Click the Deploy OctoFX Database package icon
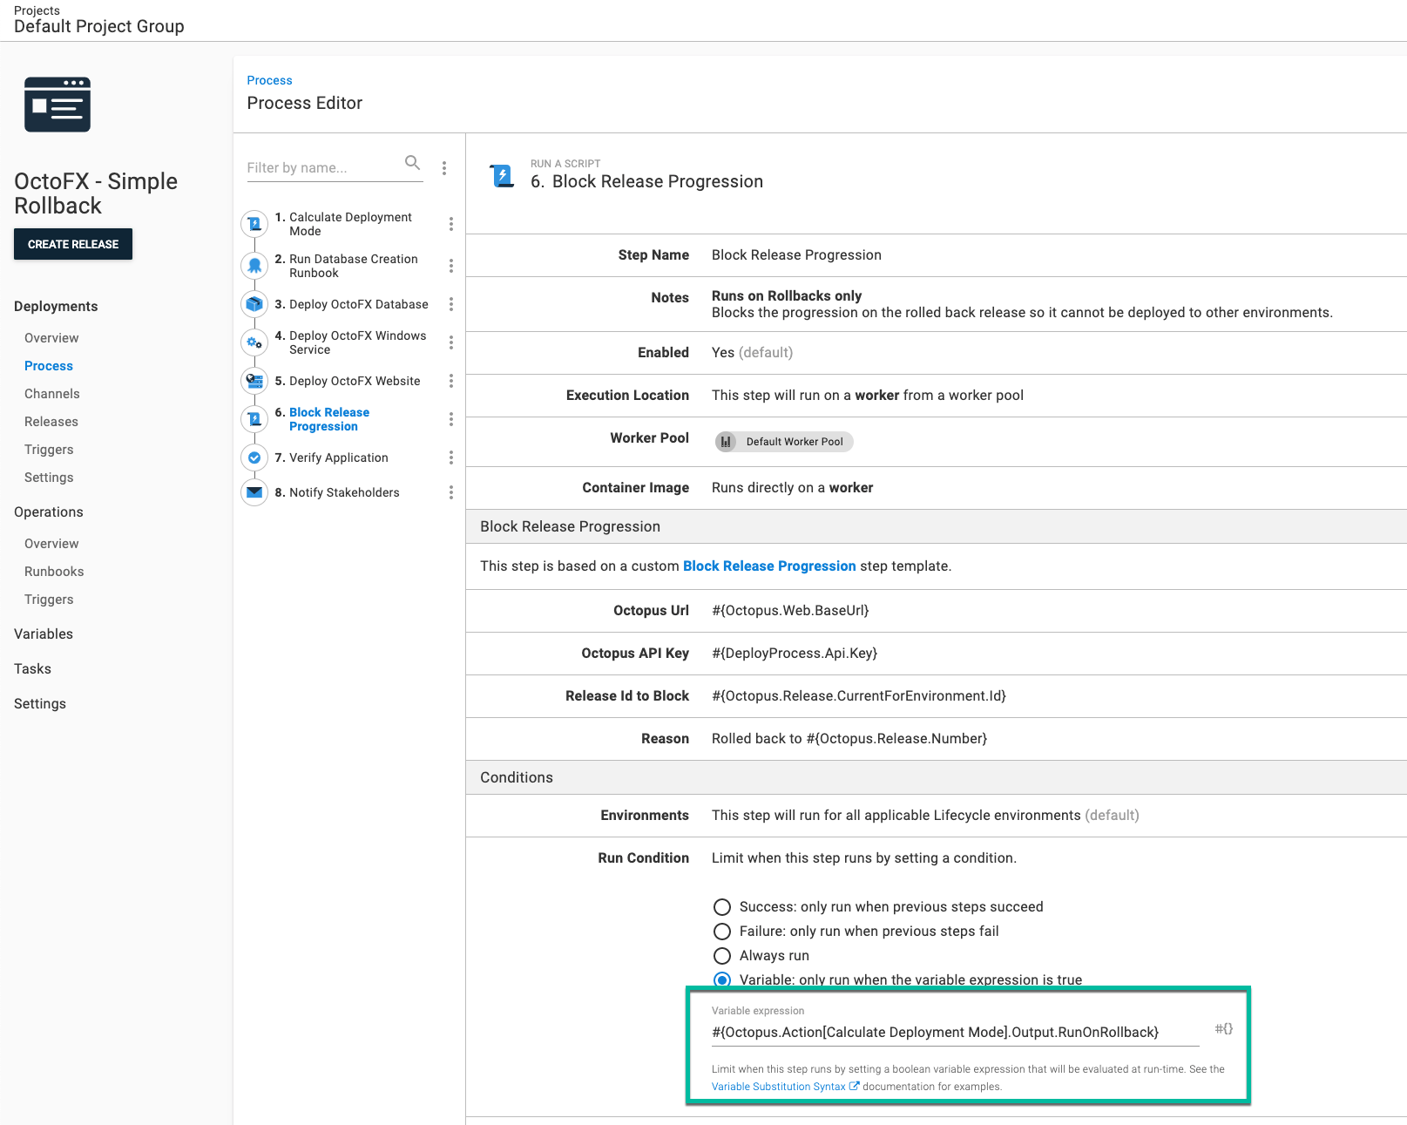This screenshot has width=1407, height=1125. pos(254,304)
